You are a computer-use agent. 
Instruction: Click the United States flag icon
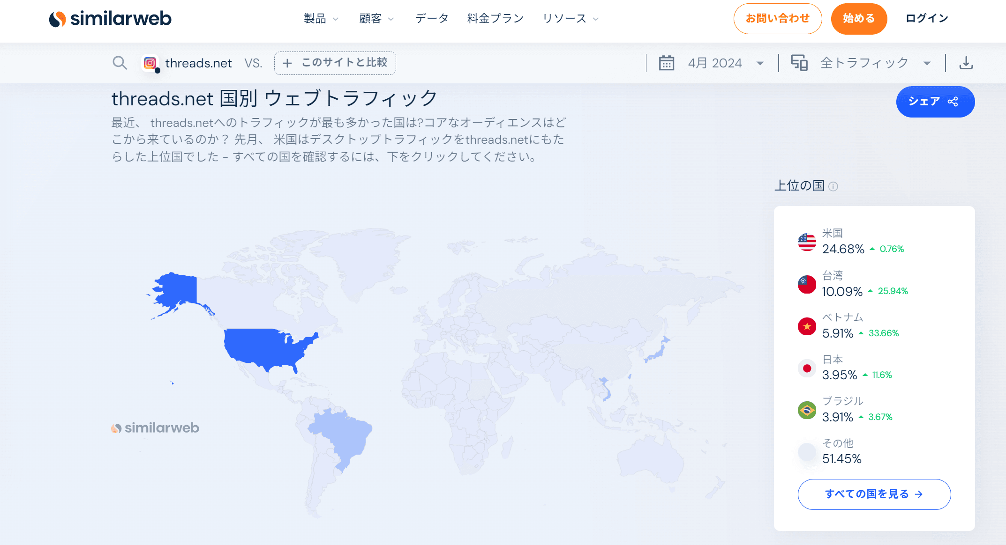[x=807, y=242]
